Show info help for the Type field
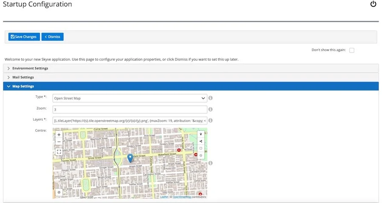This screenshot has width=382, height=203. tap(211, 98)
